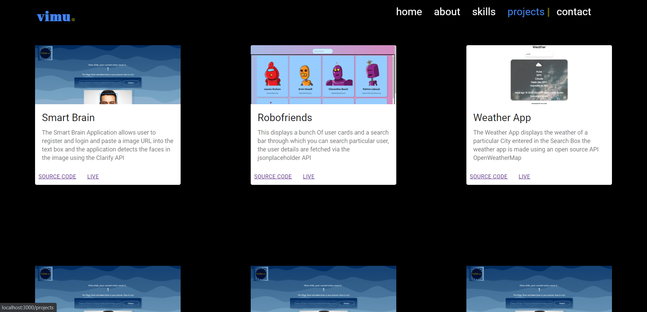The width and height of the screenshot is (647, 312).
Task: Open the home page from navigation
Action: [x=409, y=12]
